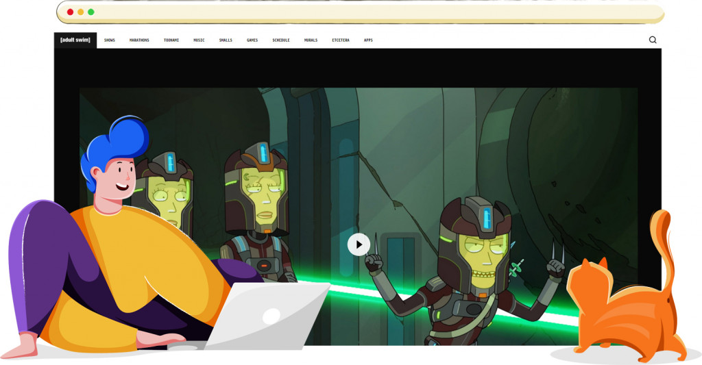The image size is (702, 365).
Task: Go to the Toonami section
Action: tap(171, 40)
